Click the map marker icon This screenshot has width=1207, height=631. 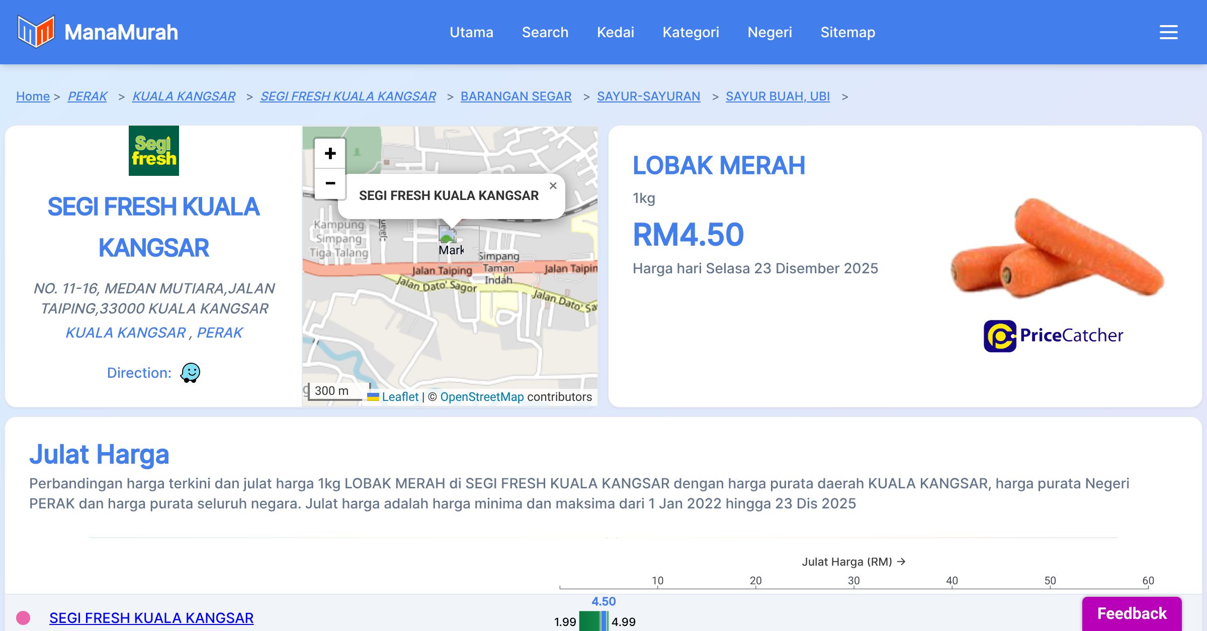tap(448, 236)
